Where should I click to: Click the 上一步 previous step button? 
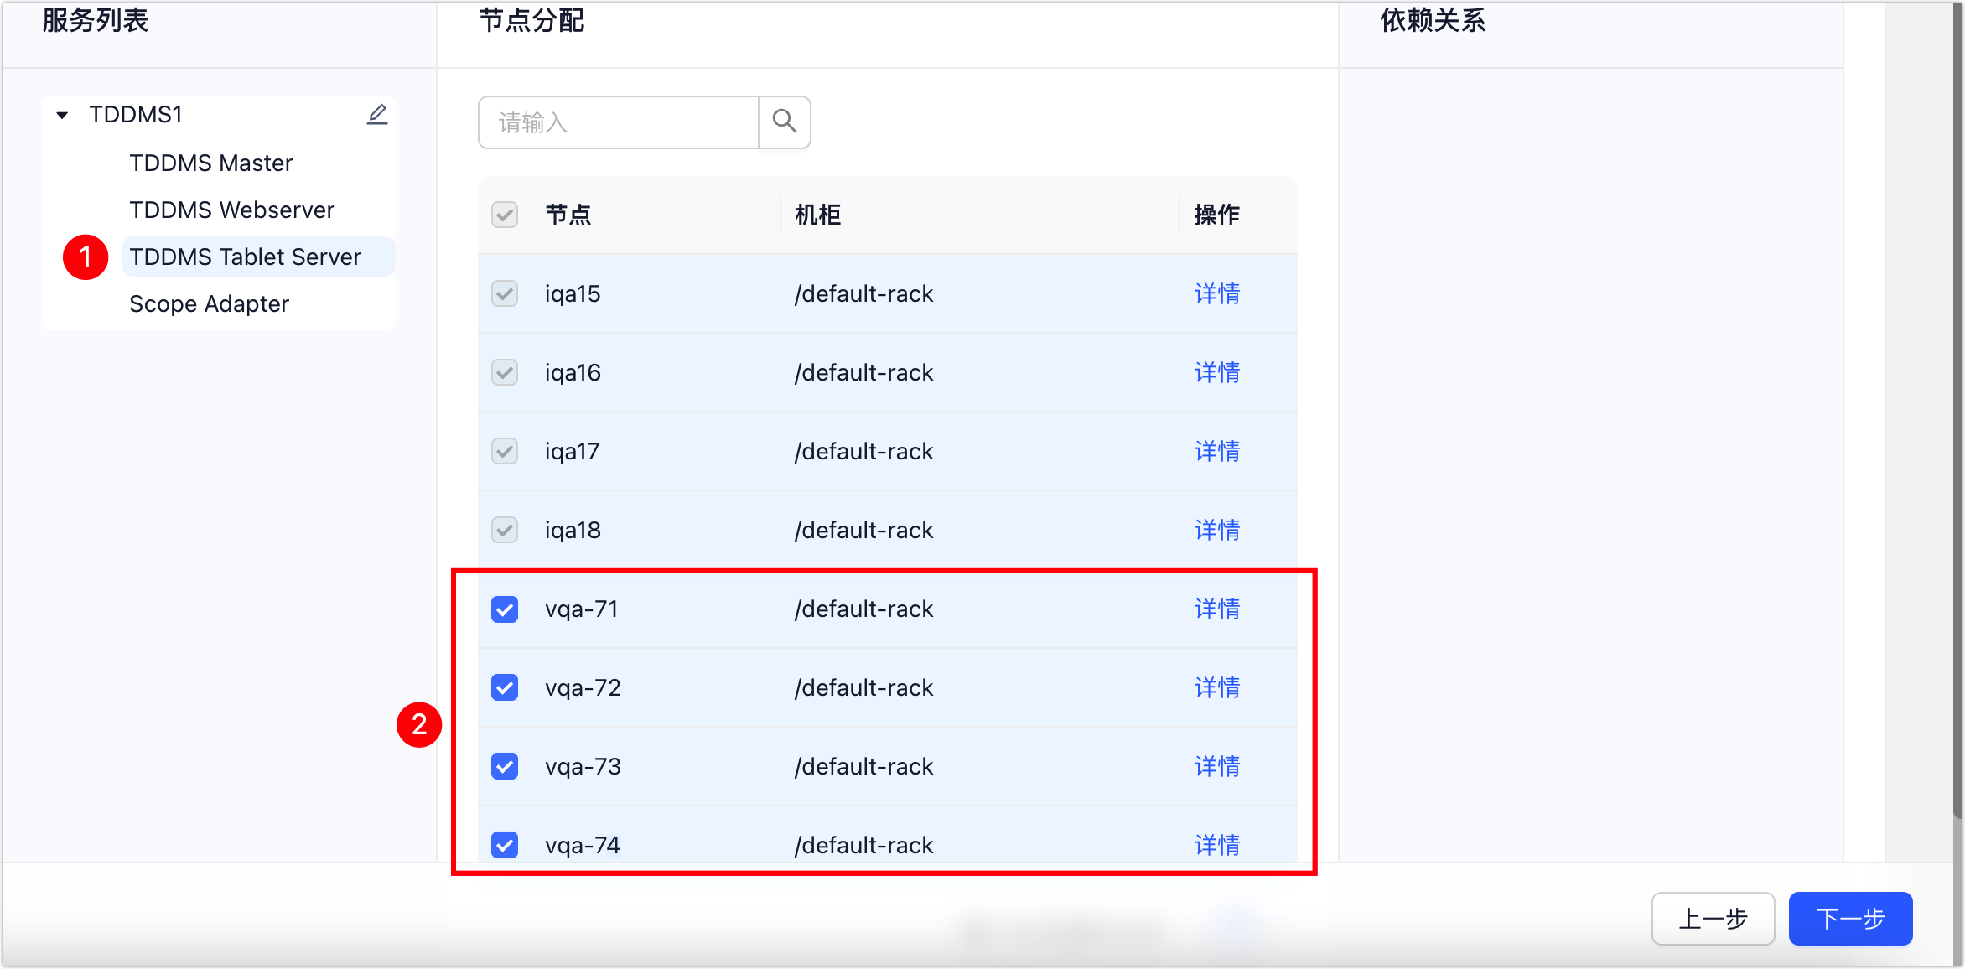(1713, 919)
